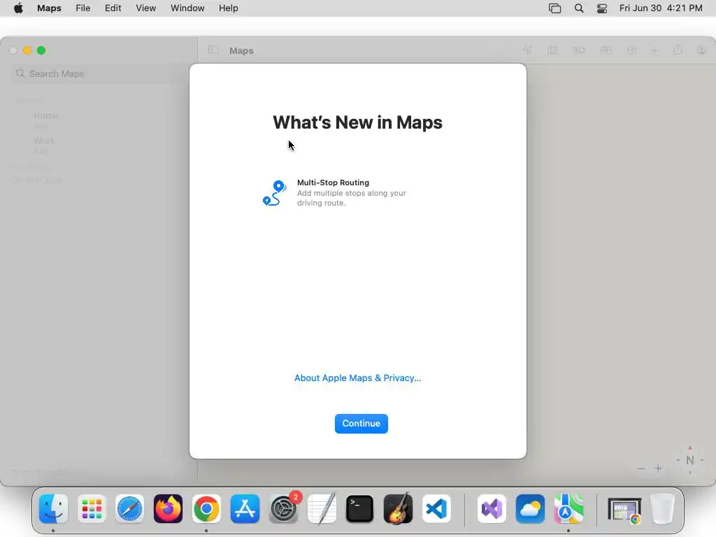Screen dimensions: 716x537
Task: Click the directions icon in toolbar
Action: click(x=631, y=50)
